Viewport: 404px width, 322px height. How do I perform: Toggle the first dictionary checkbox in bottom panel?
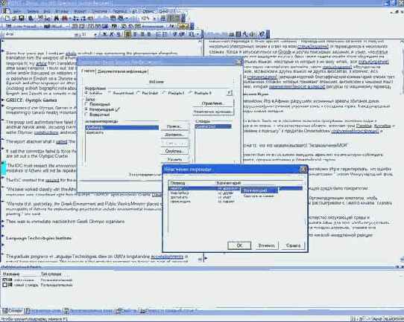pos(4,280)
